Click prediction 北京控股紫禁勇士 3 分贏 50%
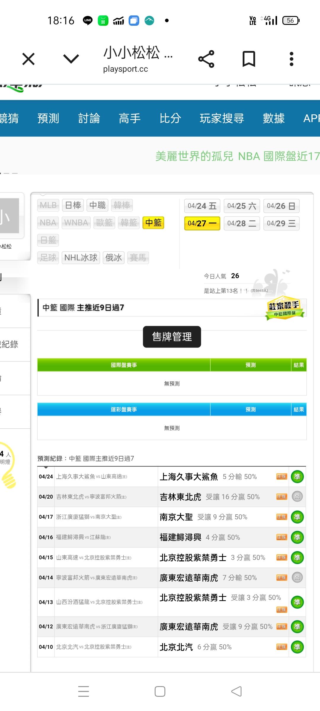 [212, 558]
